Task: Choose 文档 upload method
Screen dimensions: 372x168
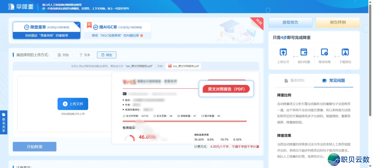Action: (63, 55)
